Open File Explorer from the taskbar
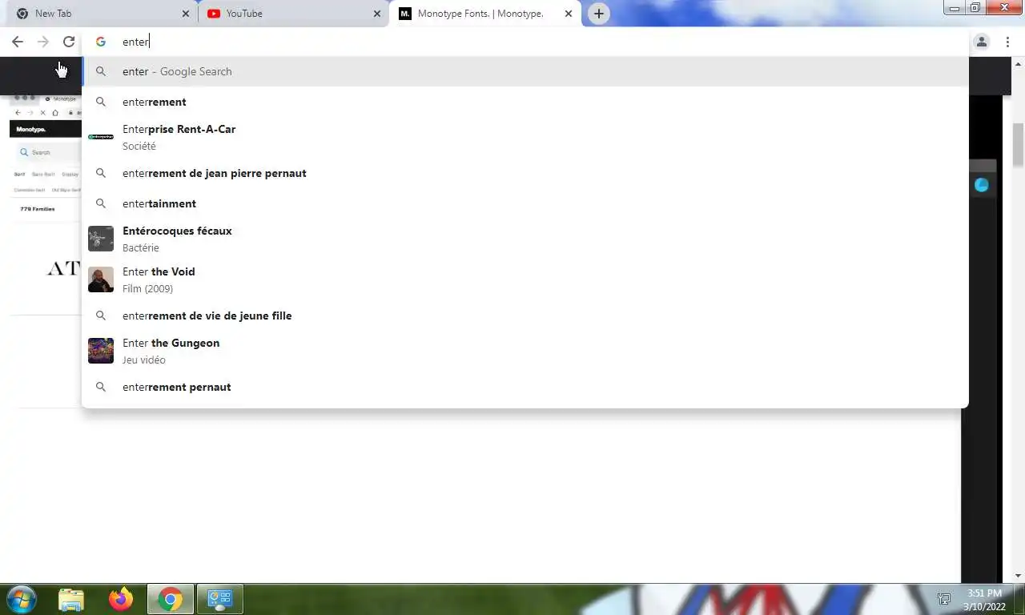Screen dimensions: 1025x615 [71, 599]
